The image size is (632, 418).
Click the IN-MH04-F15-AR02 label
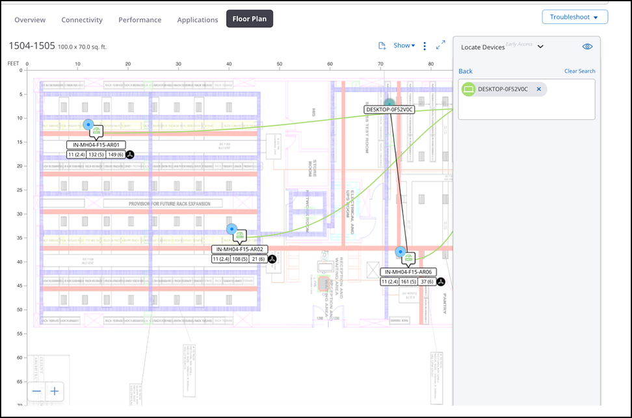point(239,249)
